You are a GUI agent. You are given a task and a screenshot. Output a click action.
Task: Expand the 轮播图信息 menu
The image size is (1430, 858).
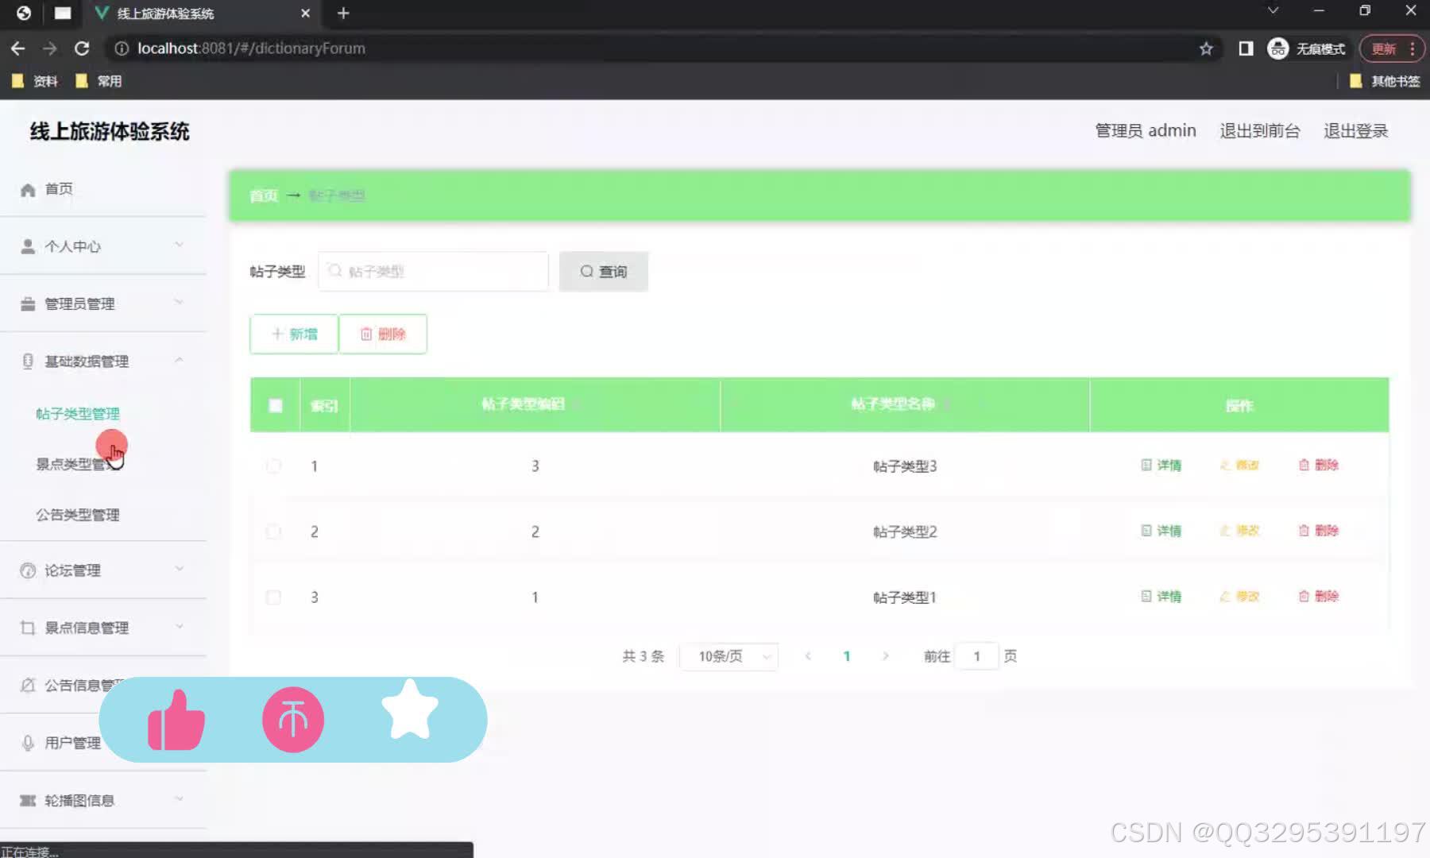(103, 800)
